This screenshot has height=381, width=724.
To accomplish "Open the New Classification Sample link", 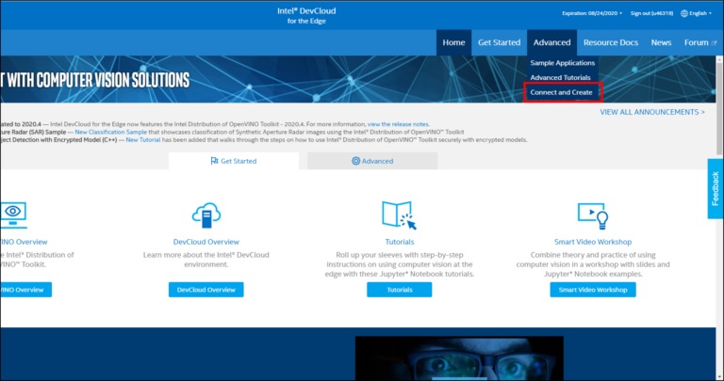I will tap(111, 132).
